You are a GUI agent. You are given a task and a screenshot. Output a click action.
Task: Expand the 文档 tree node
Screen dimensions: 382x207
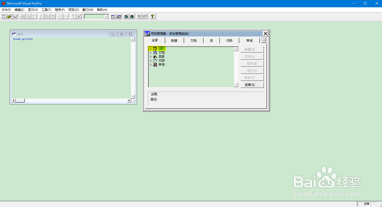click(x=151, y=53)
